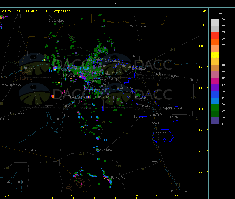Click the 65 dBZ gray legend swatch

215,29
